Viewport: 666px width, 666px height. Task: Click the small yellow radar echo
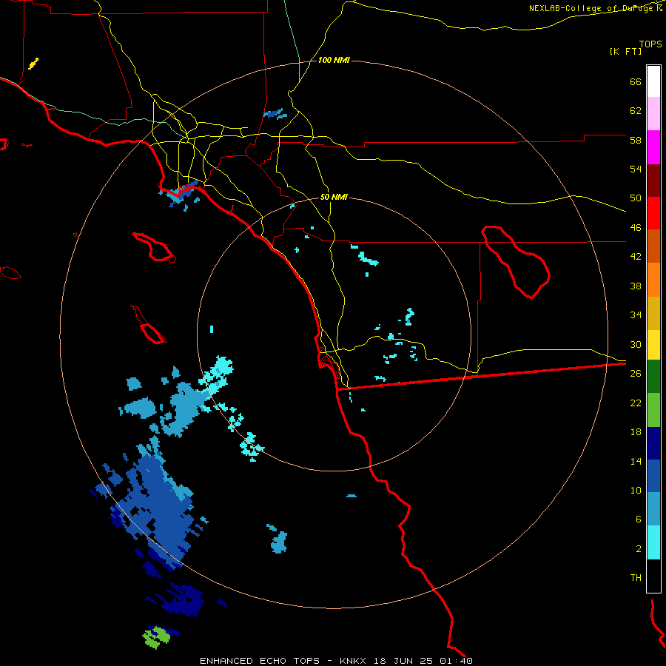coord(33,64)
